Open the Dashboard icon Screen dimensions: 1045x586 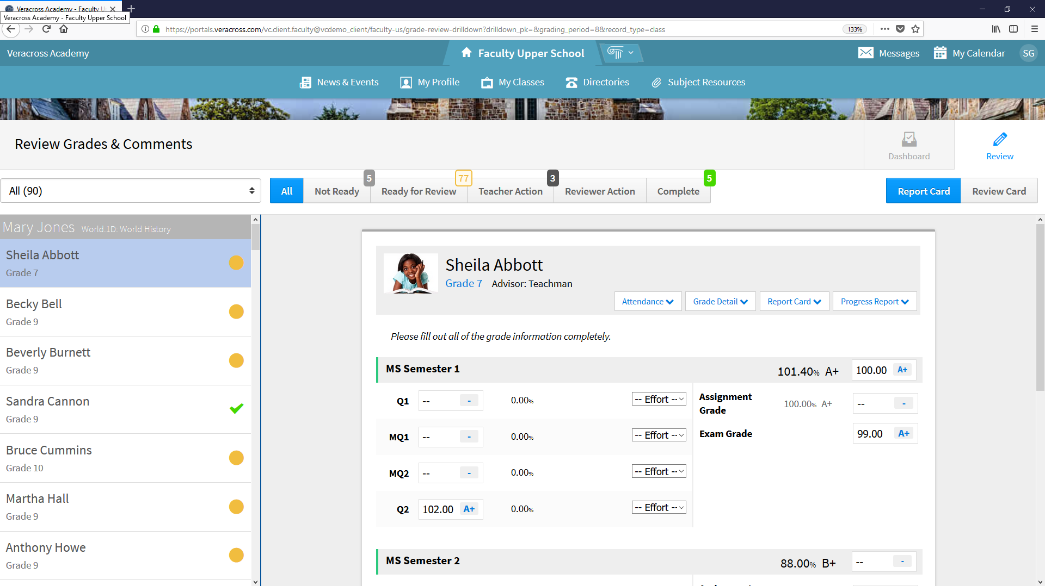(x=908, y=140)
